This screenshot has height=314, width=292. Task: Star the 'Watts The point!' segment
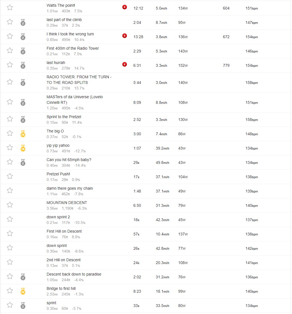(x=10, y=8)
